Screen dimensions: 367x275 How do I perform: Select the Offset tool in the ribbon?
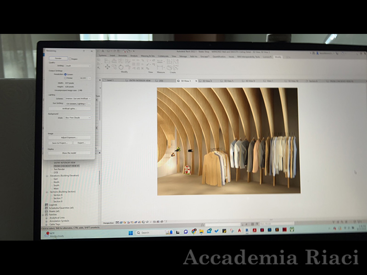point(114,61)
